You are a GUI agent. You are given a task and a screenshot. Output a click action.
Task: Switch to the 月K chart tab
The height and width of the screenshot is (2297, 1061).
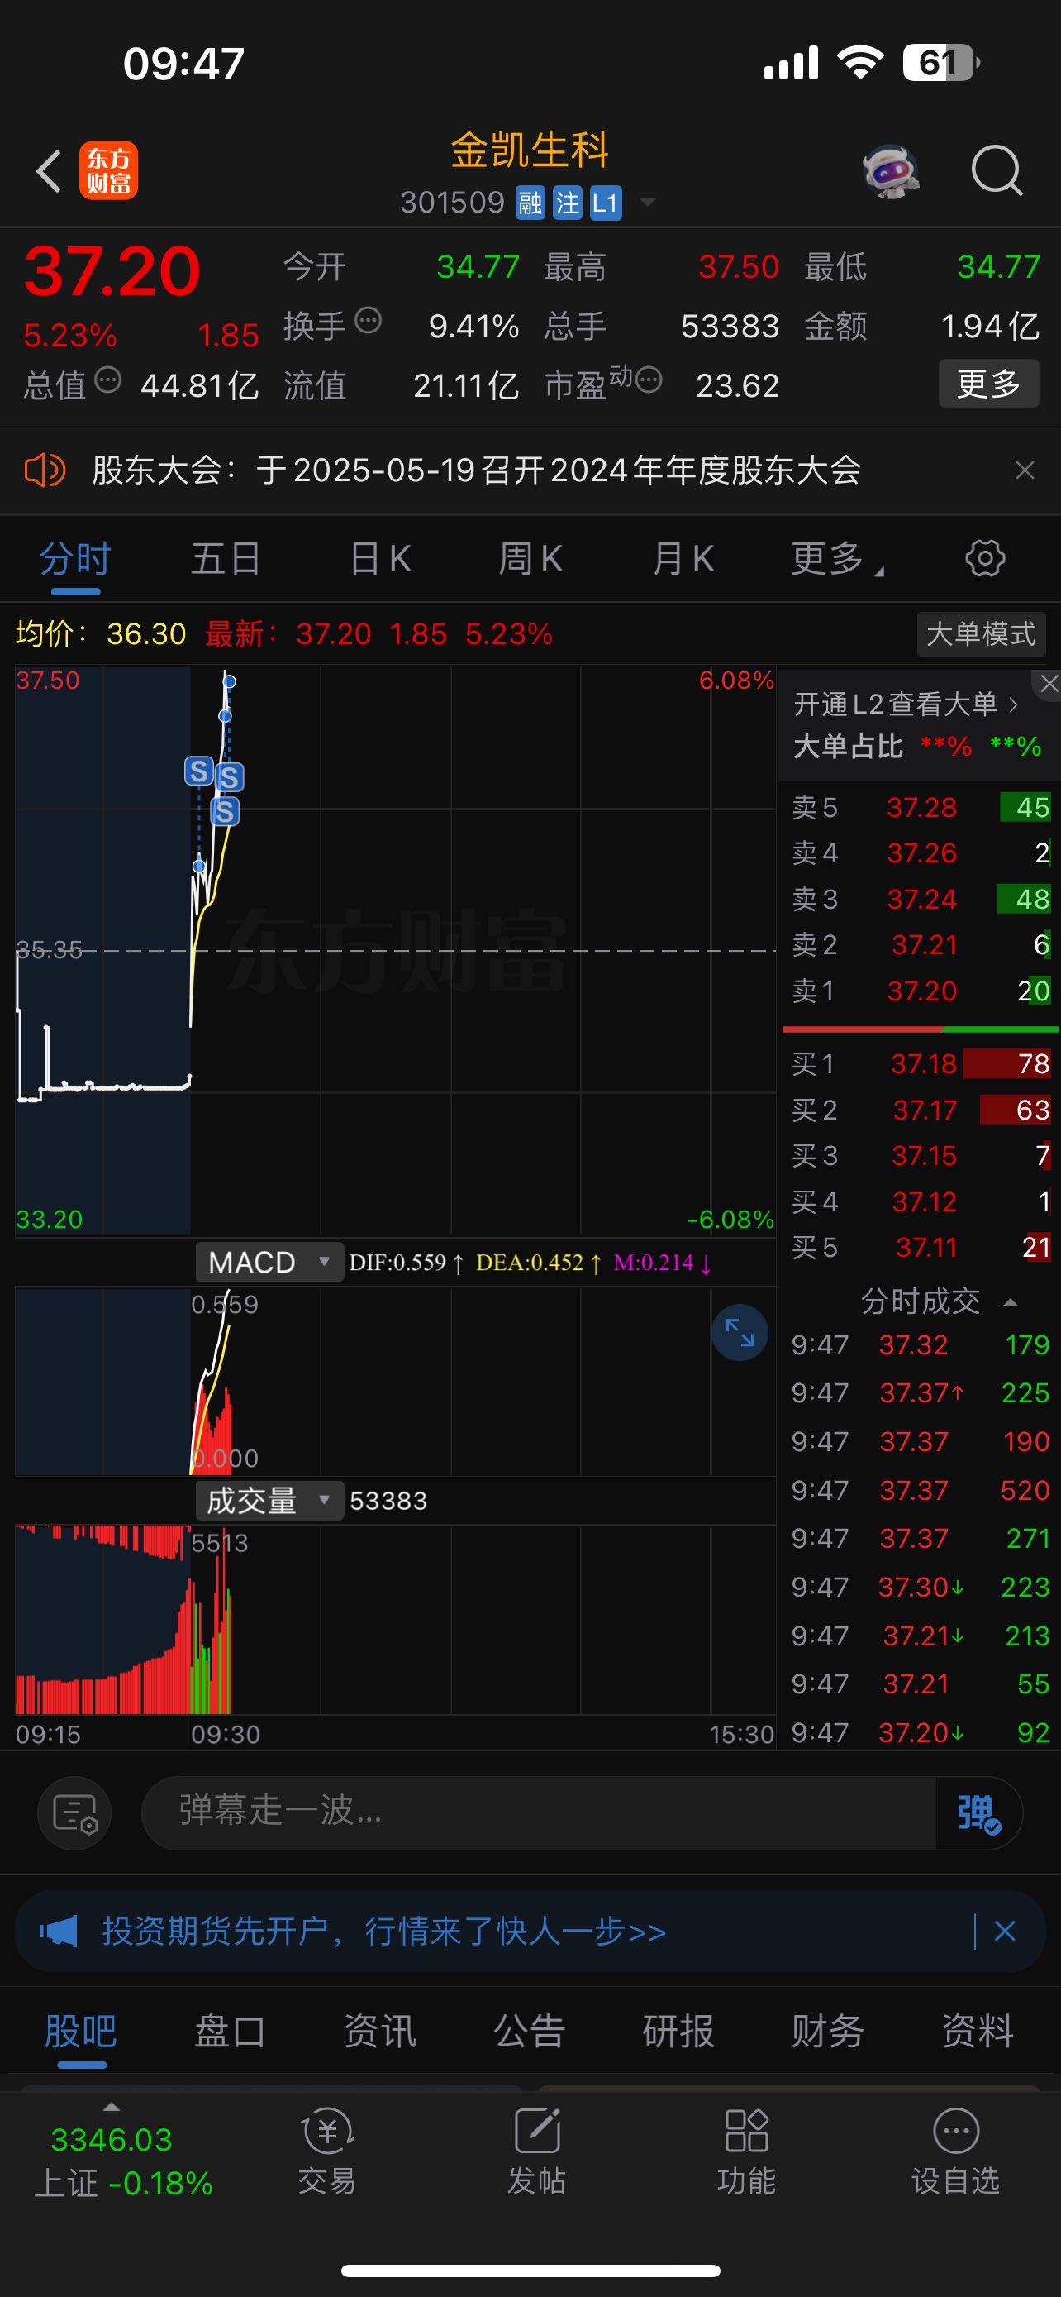coord(683,559)
